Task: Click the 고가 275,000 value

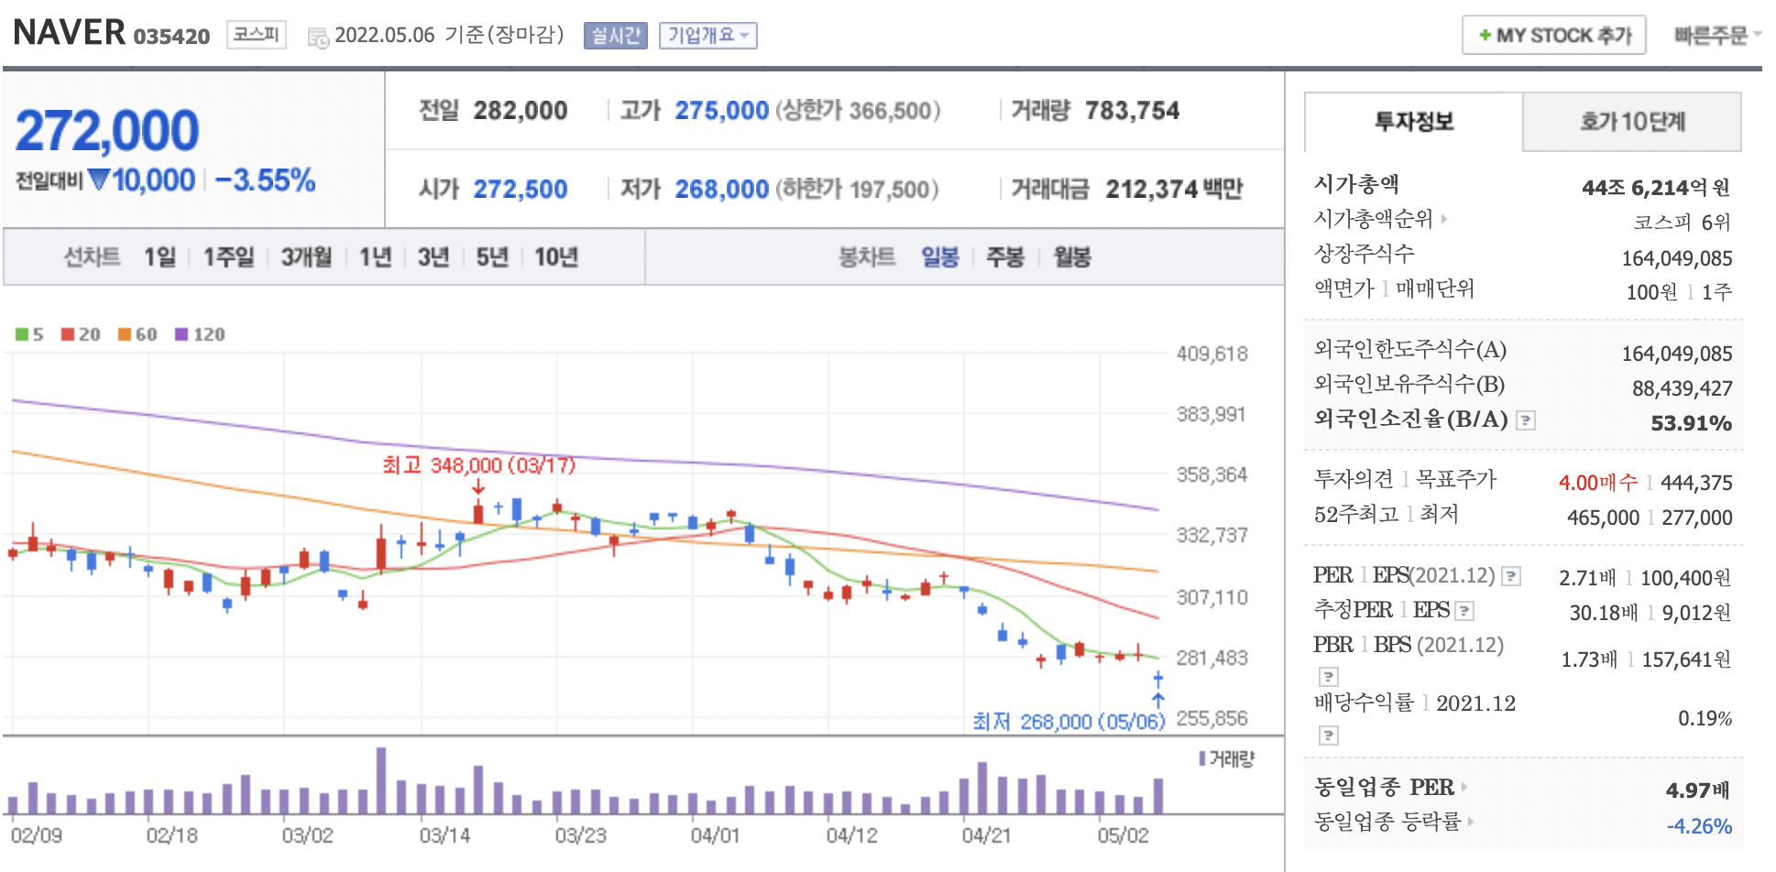Action: pyautogui.click(x=722, y=111)
